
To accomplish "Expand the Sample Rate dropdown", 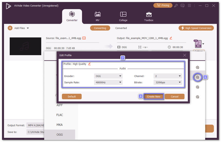I will tap(108, 82).
